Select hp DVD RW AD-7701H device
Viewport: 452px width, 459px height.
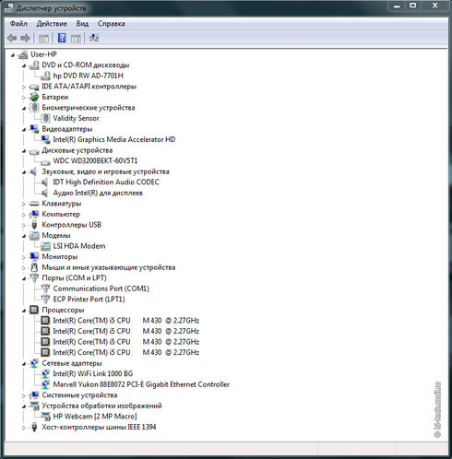pos(89,76)
